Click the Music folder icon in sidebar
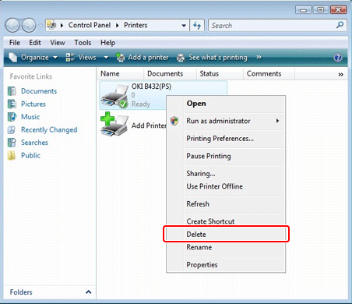Viewport: 352px width, 304px height. pos(12,117)
